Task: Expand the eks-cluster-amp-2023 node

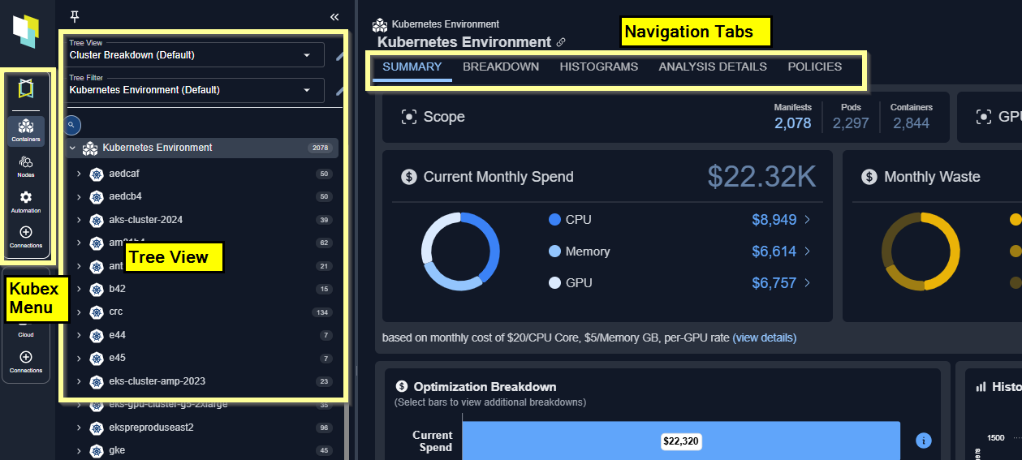Action: [79, 381]
